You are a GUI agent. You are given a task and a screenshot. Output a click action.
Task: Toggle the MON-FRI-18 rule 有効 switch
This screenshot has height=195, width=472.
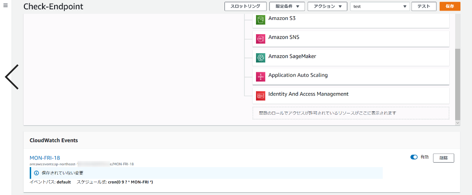[414, 157]
